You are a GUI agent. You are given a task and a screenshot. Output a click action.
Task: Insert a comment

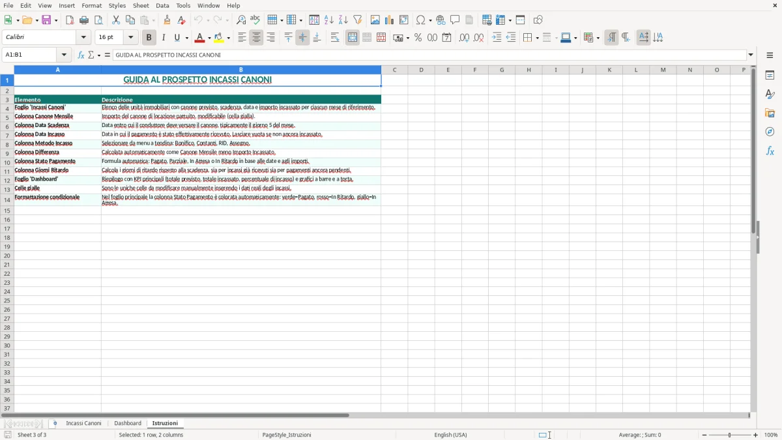(x=455, y=20)
